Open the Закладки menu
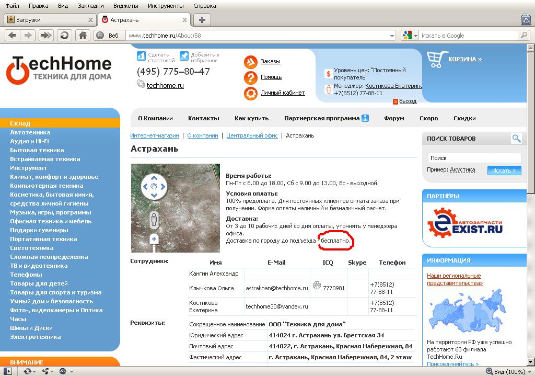 pyautogui.click(x=91, y=6)
